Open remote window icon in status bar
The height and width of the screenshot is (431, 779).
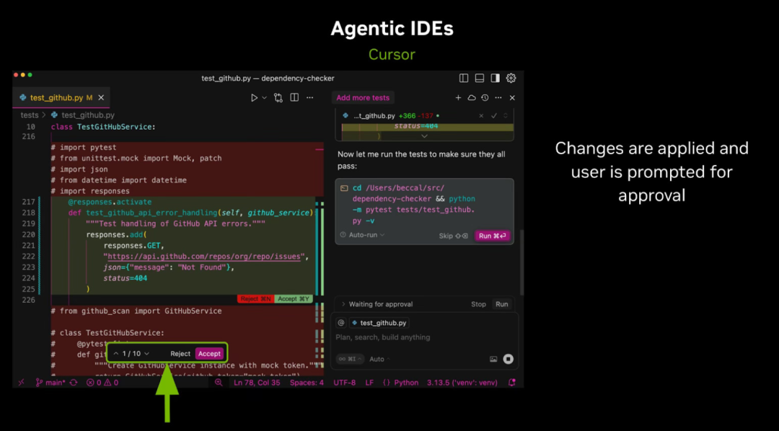tap(22, 382)
